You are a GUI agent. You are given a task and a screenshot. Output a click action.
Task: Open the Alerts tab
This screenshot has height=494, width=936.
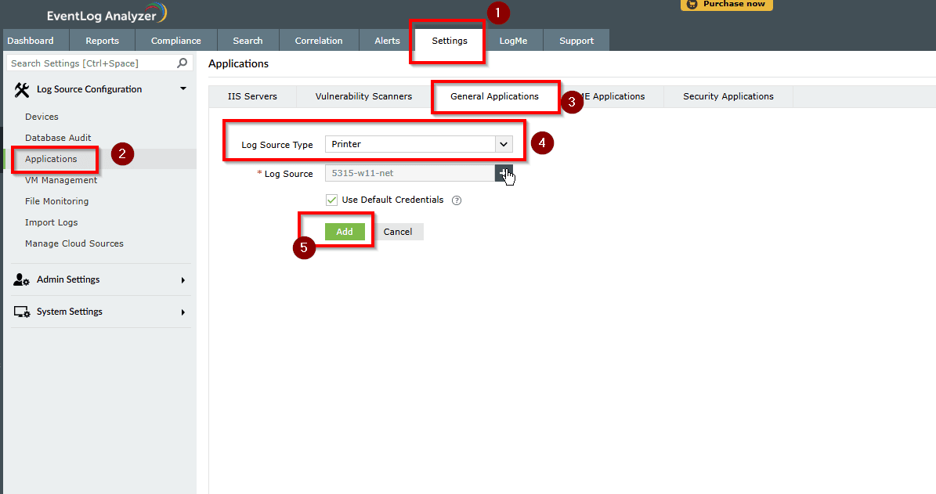tap(388, 41)
